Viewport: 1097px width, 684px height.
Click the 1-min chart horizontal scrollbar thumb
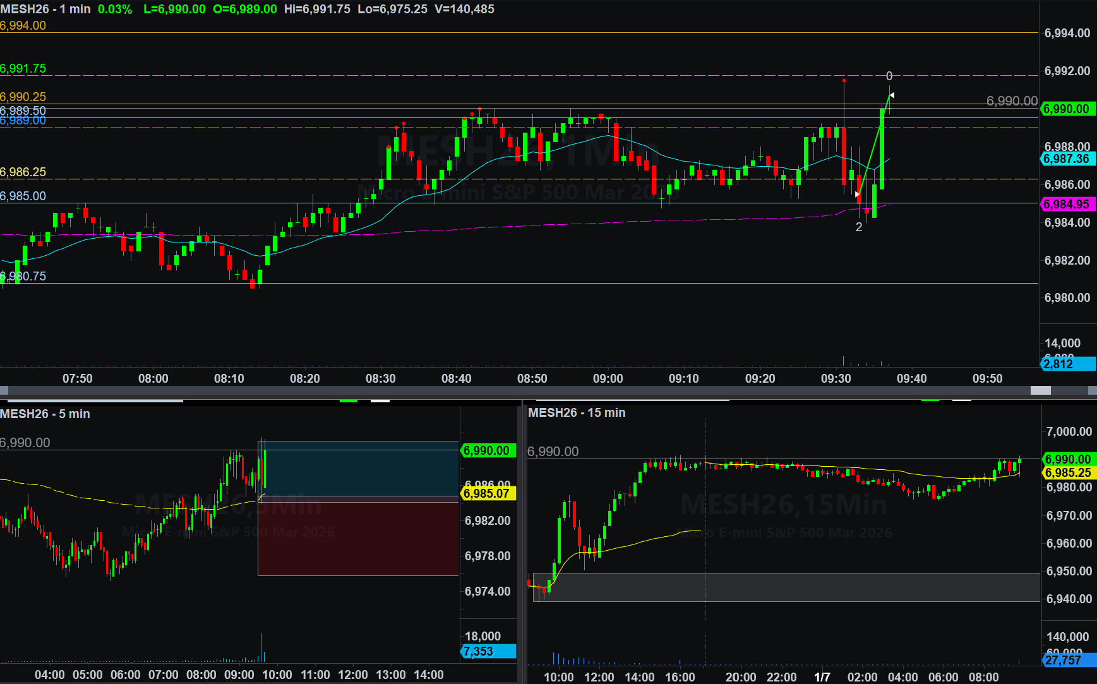1040,390
